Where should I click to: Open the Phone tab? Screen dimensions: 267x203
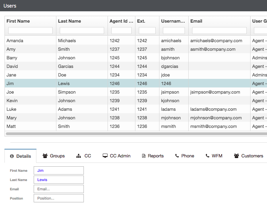pyautogui.click(x=185, y=156)
